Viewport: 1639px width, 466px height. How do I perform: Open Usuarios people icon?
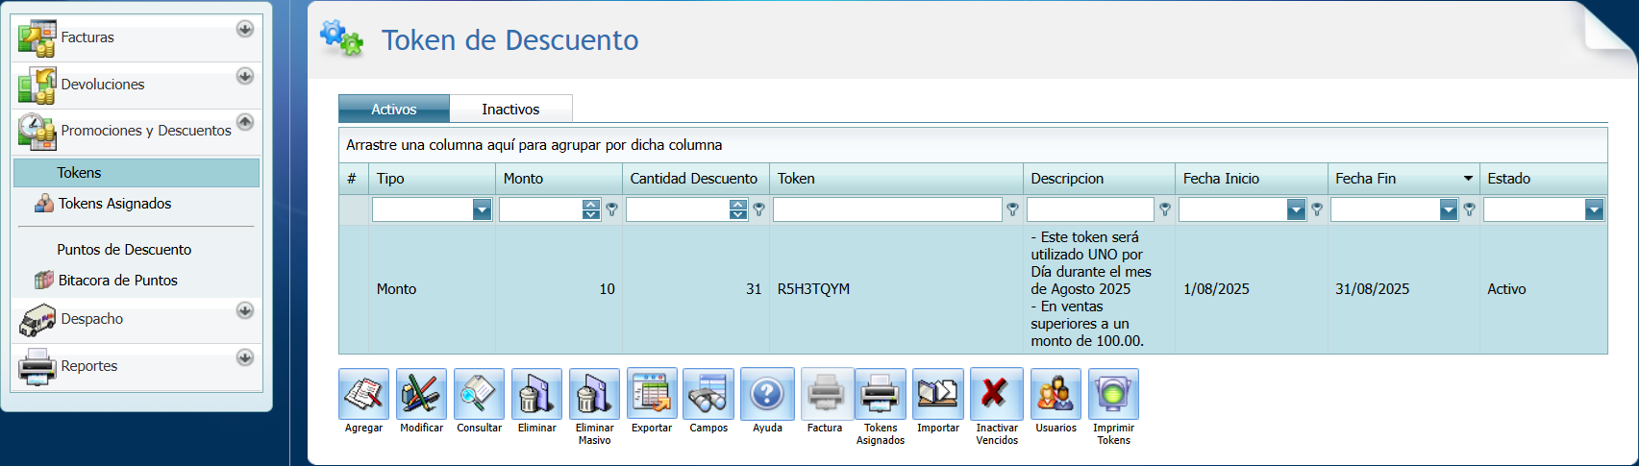[x=1055, y=394]
